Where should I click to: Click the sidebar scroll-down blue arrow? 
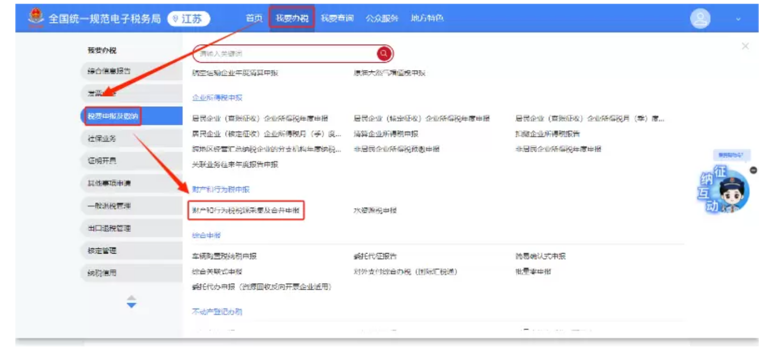click(131, 305)
